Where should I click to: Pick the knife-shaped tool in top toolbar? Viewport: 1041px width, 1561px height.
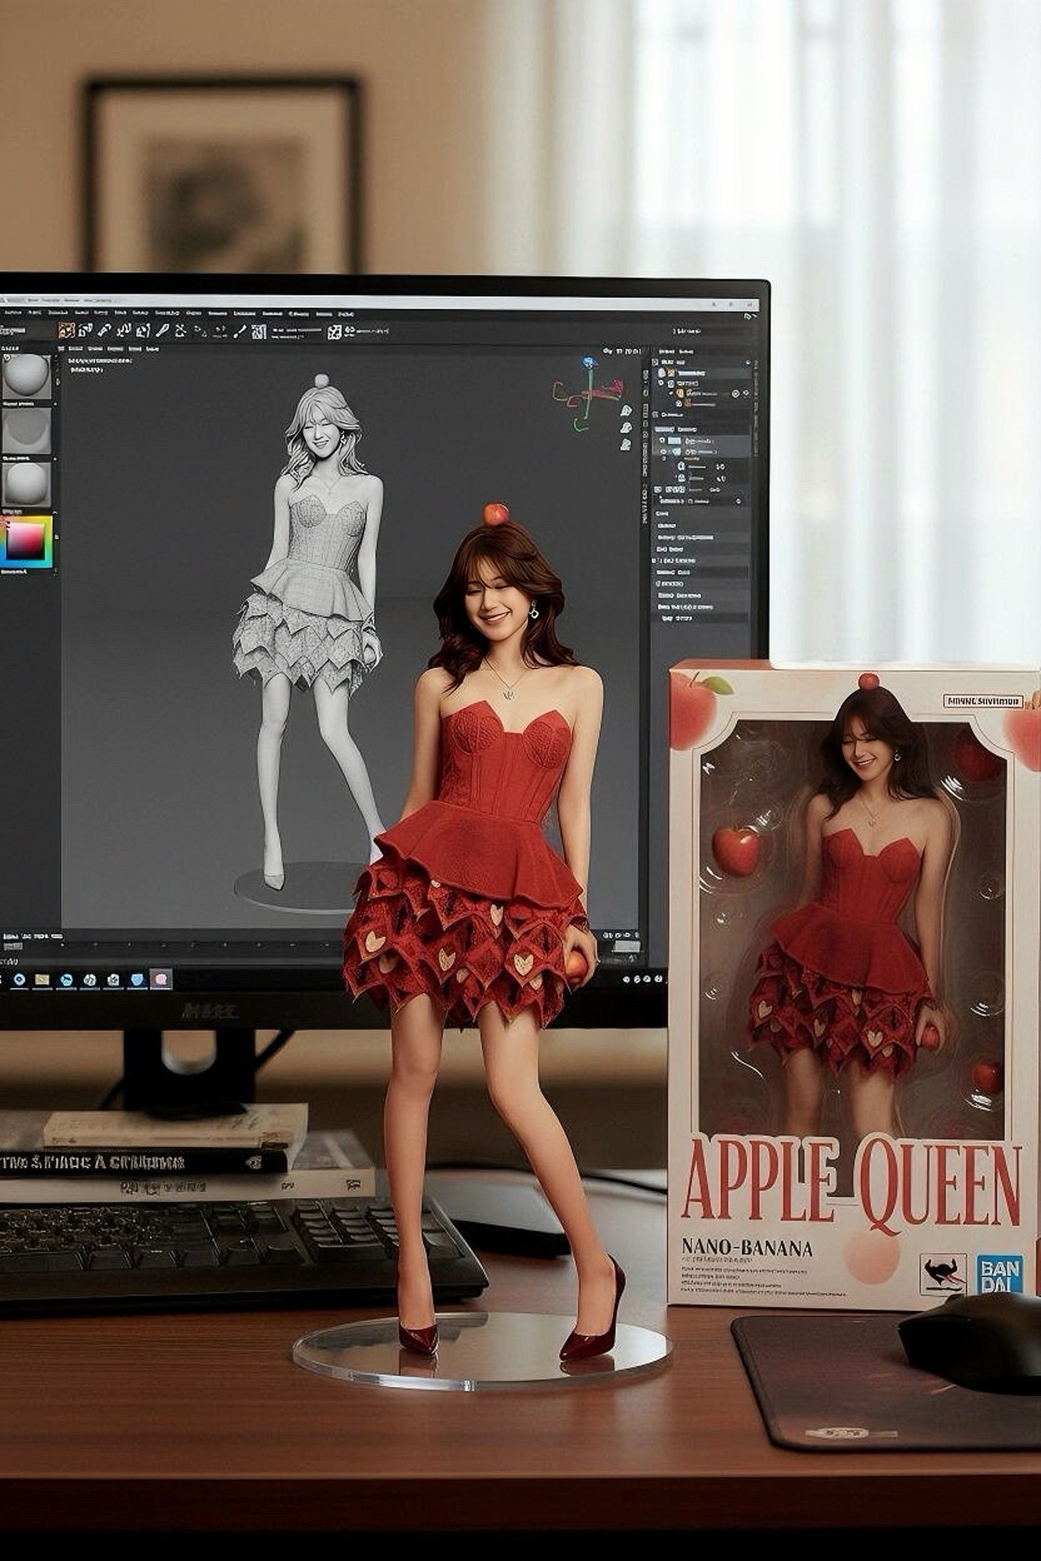(x=162, y=331)
